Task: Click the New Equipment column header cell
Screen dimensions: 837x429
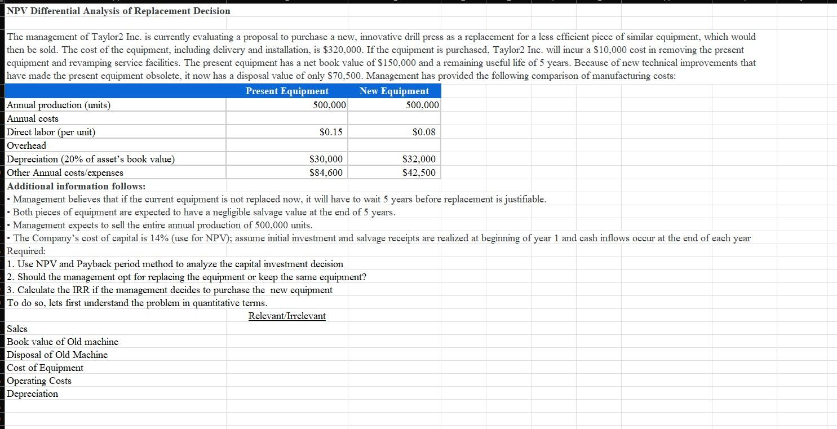Action: coord(394,91)
